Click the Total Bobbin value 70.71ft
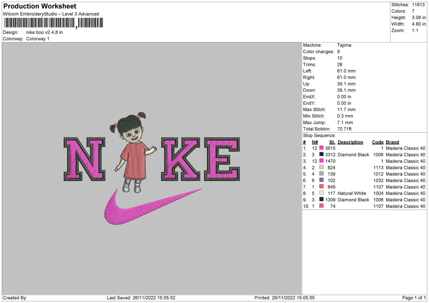Viewport: 429px width, 303px height. [x=345, y=129]
